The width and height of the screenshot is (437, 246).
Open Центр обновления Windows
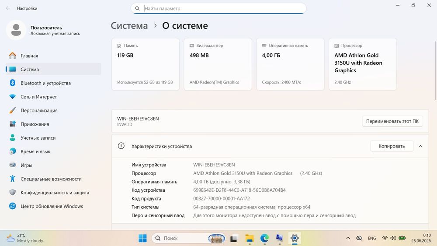(53, 206)
